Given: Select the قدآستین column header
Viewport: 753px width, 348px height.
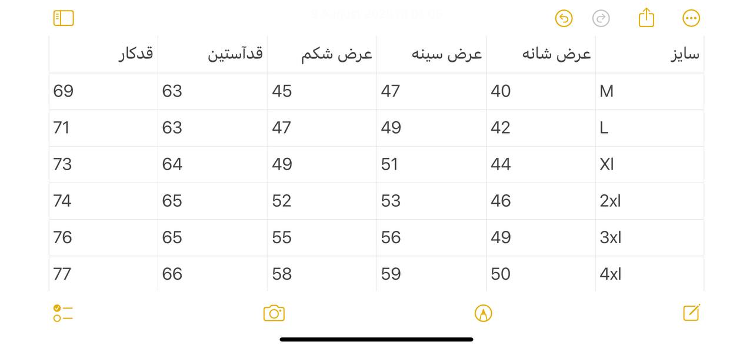Looking at the screenshot, I should tap(212, 54).
